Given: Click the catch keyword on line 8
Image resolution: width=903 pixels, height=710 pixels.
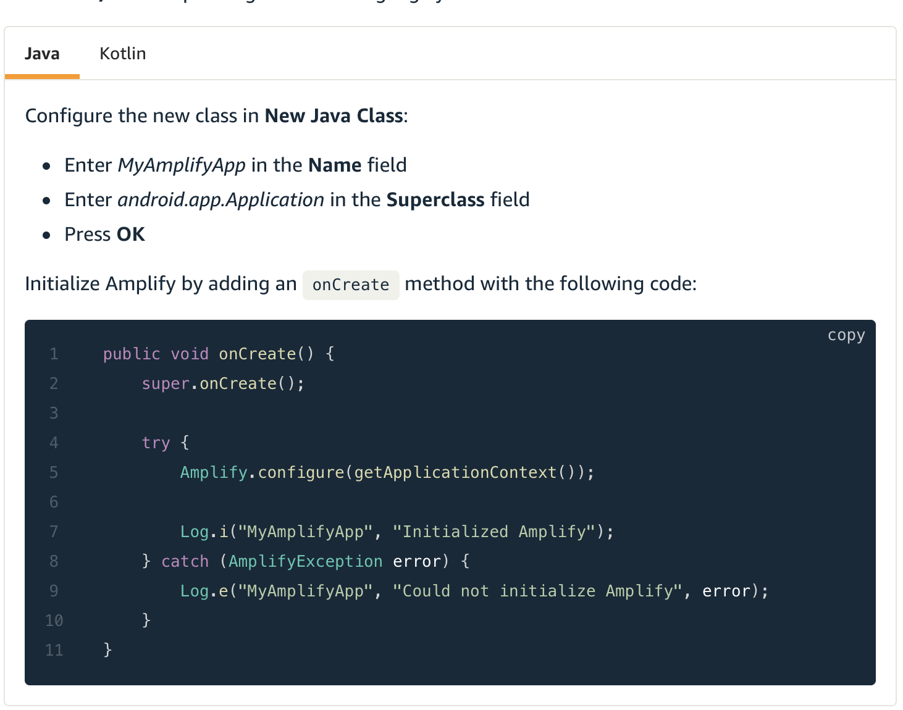Looking at the screenshot, I should coord(185,561).
